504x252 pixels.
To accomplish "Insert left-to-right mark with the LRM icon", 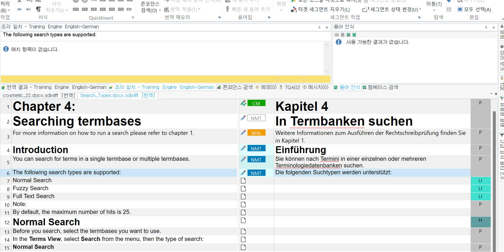I will [x=19, y=10].
